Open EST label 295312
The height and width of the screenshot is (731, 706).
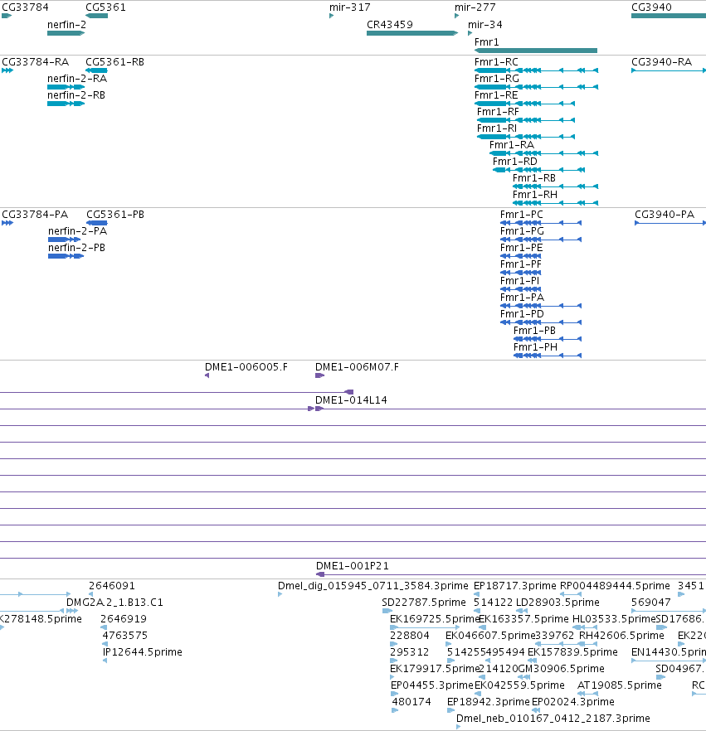[409, 651]
